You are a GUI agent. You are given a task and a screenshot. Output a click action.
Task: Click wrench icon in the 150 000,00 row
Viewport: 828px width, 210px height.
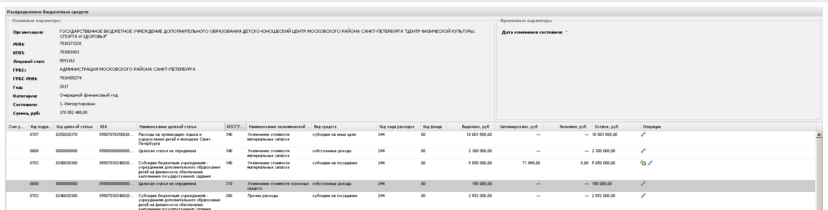click(x=643, y=184)
